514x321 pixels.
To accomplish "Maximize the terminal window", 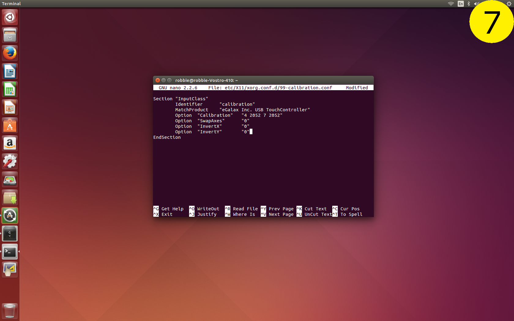I will pyautogui.click(x=169, y=80).
